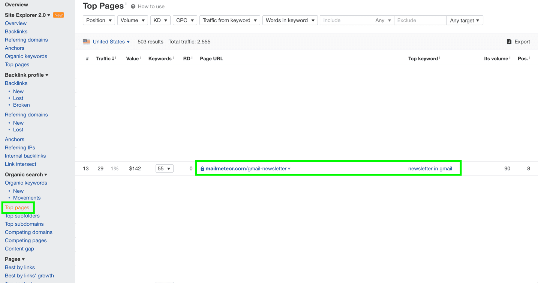Open the United States country selector
This screenshot has height=283, width=538.
(111, 42)
